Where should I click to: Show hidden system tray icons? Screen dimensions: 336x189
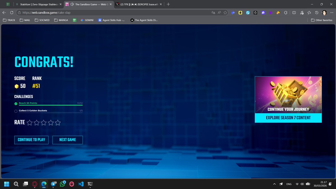274,184
